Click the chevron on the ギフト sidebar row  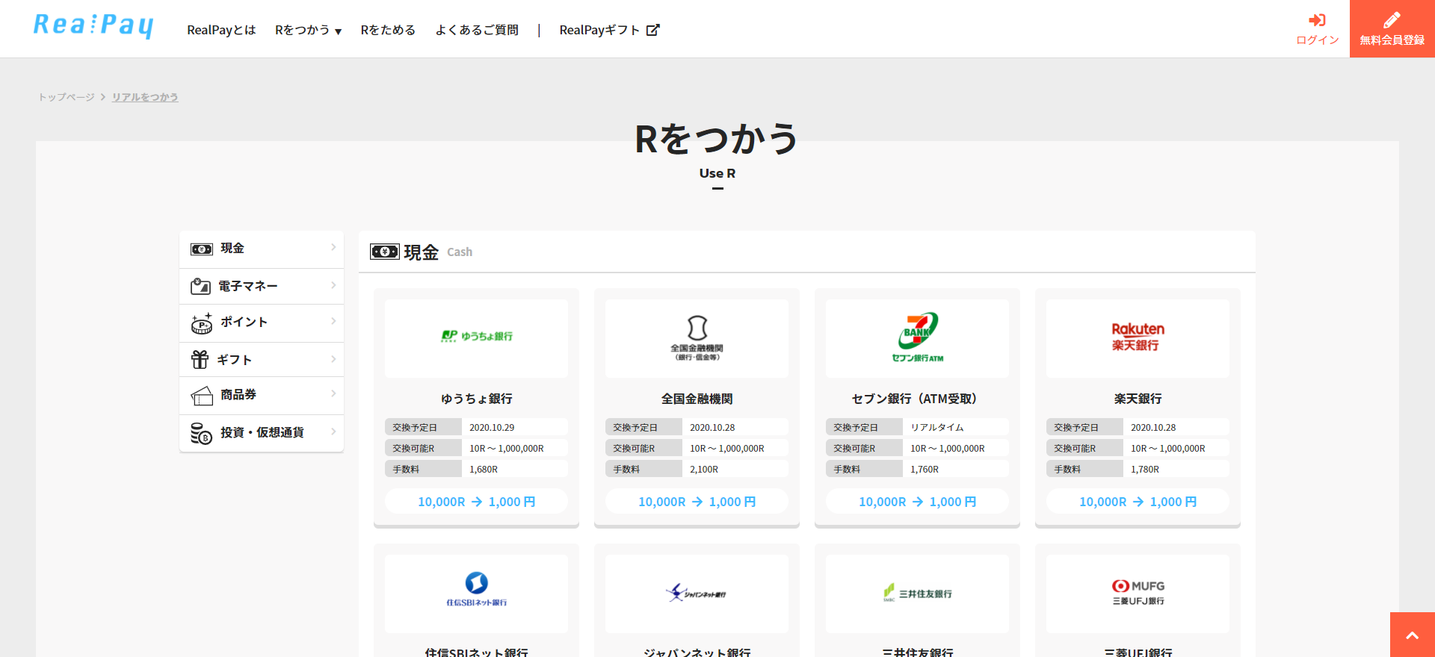pyautogui.click(x=333, y=359)
